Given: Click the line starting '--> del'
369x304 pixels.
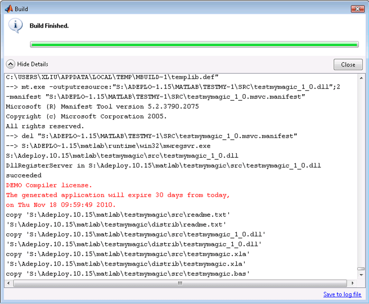Looking at the screenshot, I should [x=152, y=136].
